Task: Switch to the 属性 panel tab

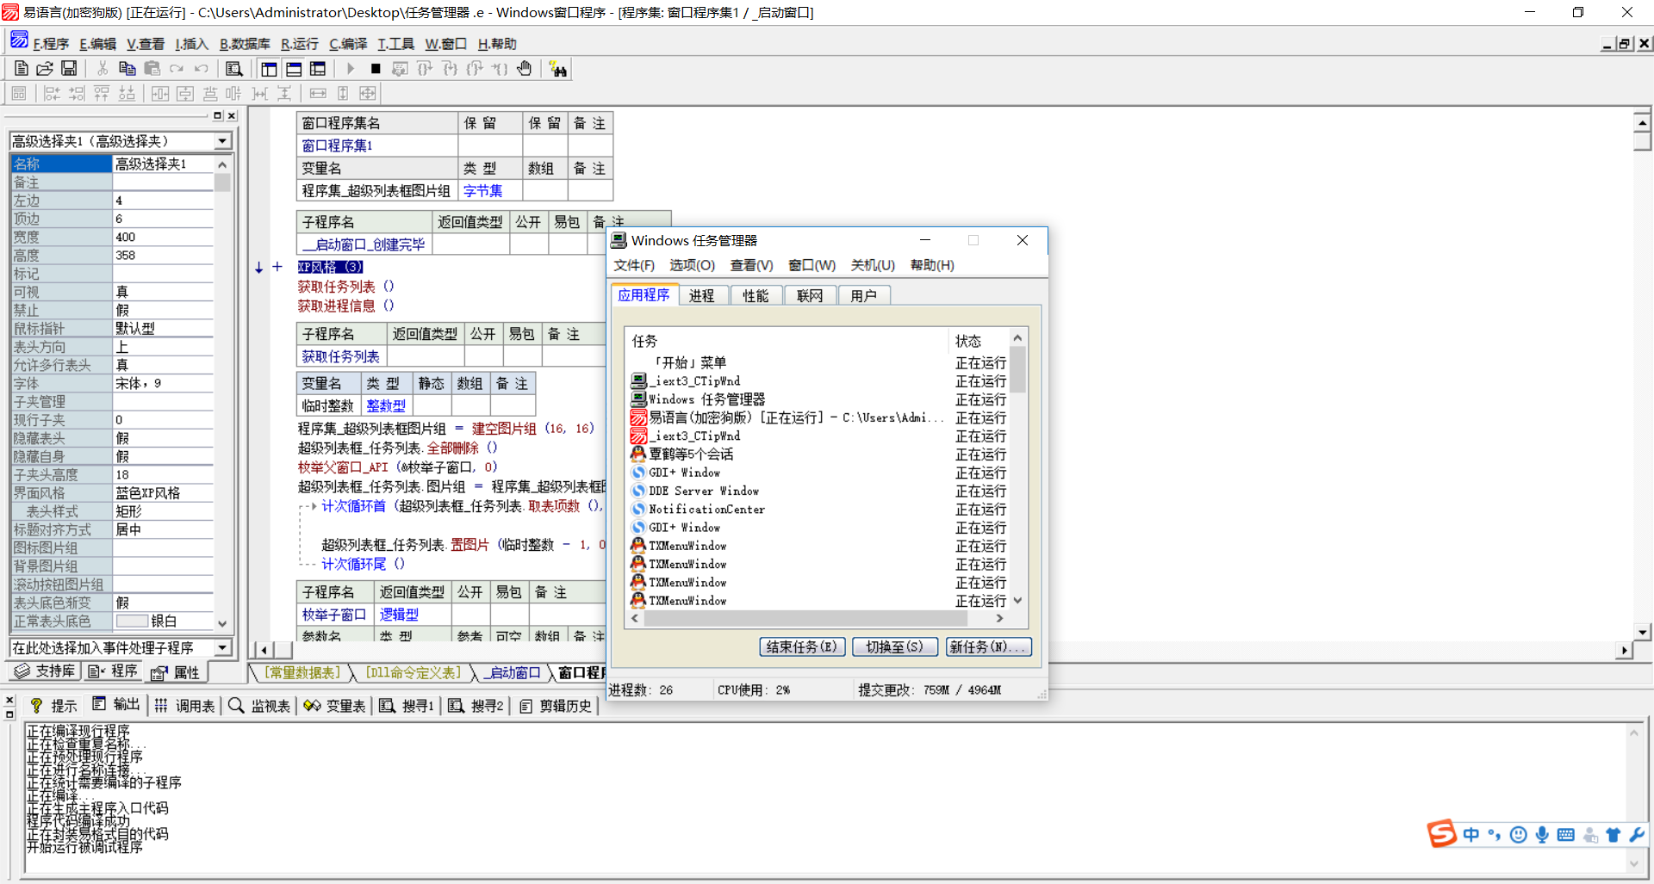Action: [x=176, y=672]
